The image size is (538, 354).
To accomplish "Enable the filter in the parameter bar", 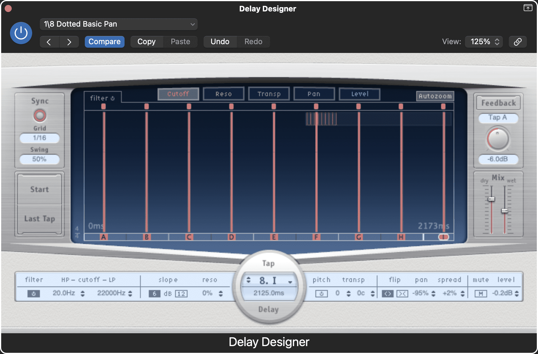I will click(34, 293).
